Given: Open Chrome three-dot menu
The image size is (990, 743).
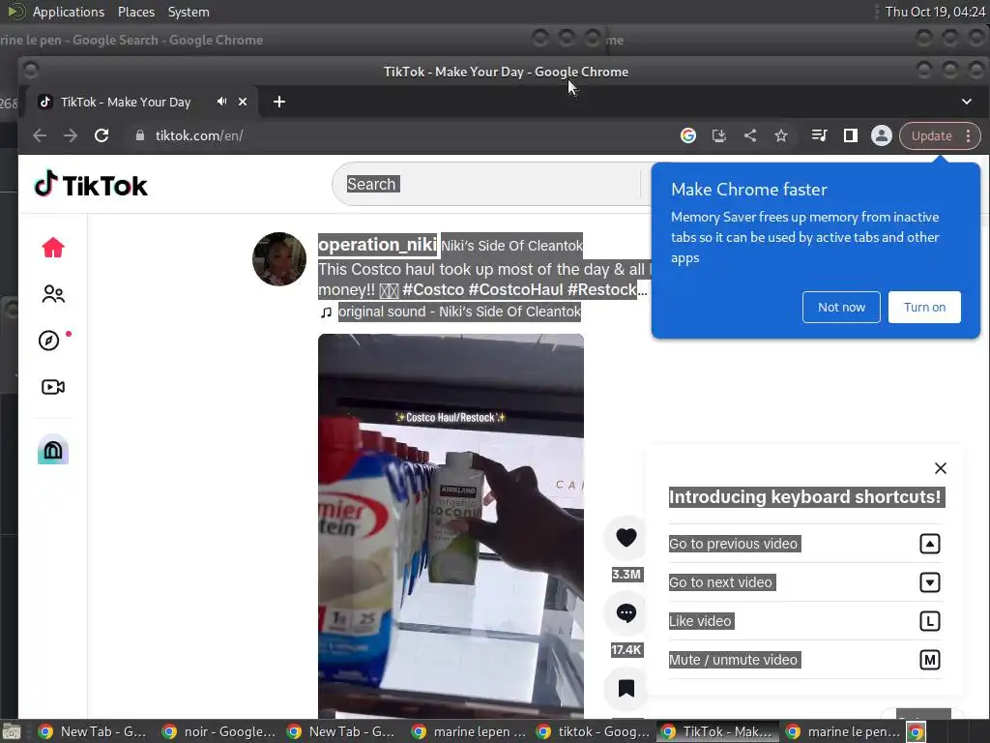Looking at the screenshot, I should point(969,135).
